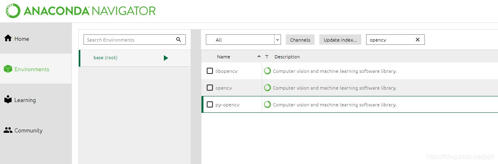Click the Anaconda Navigator logo
Viewport: 498px width, 164px height.
click(81, 11)
